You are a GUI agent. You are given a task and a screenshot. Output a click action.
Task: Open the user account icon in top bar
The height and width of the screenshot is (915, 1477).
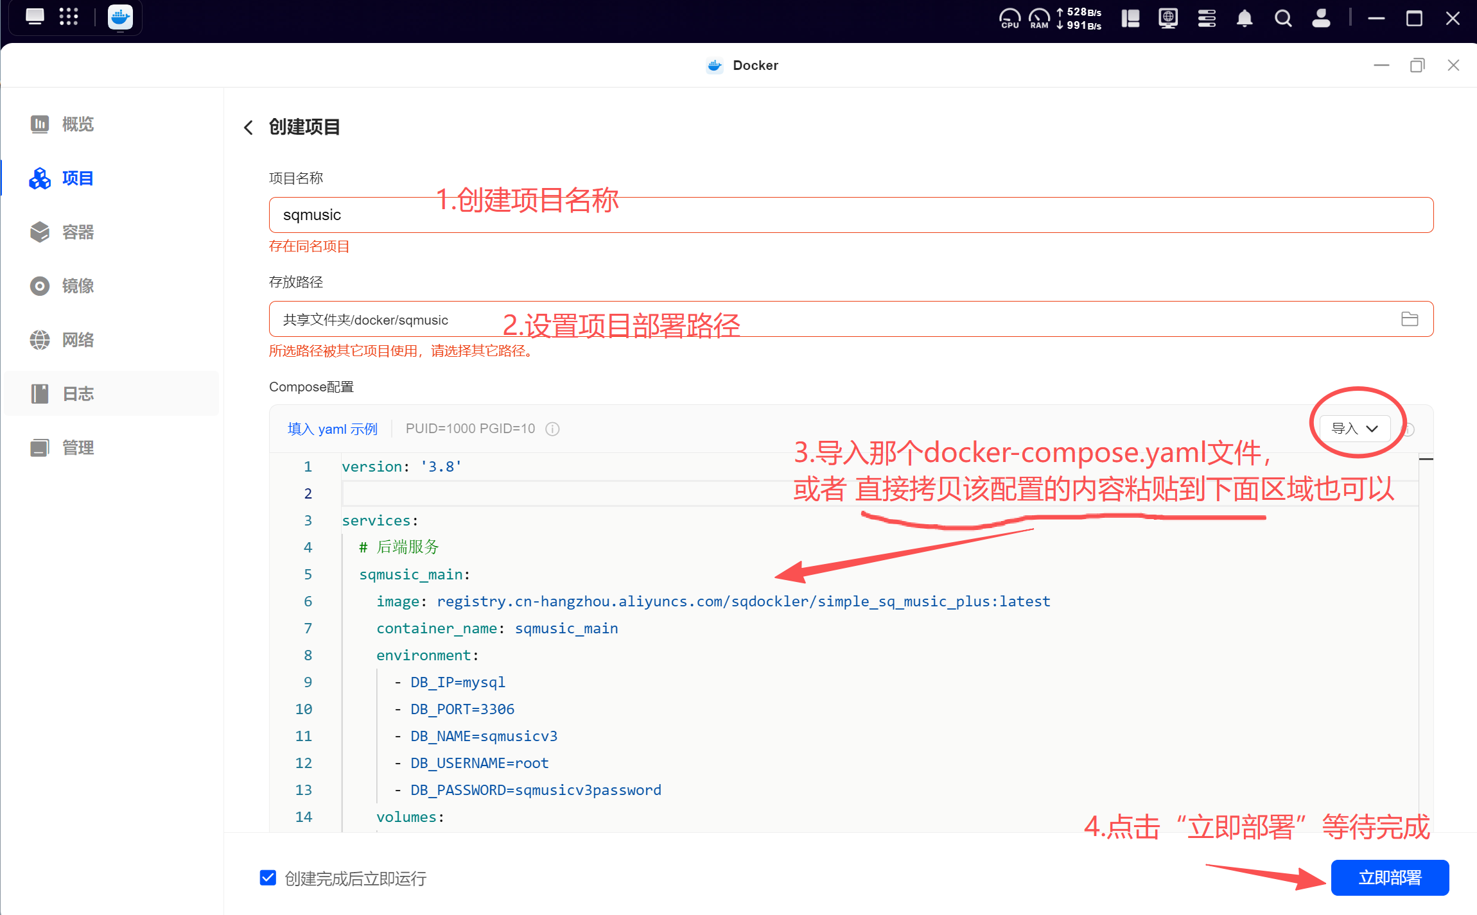pyautogui.click(x=1320, y=18)
